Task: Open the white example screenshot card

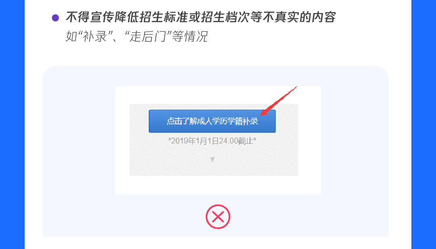Action: (218, 140)
